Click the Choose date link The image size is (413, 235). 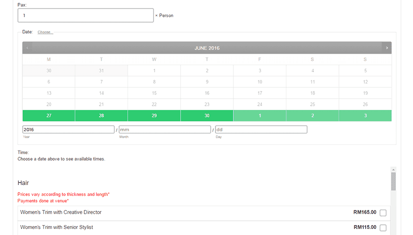tap(45, 32)
